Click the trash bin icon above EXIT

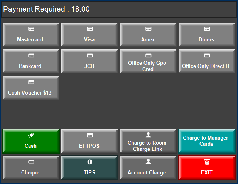(207, 162)
